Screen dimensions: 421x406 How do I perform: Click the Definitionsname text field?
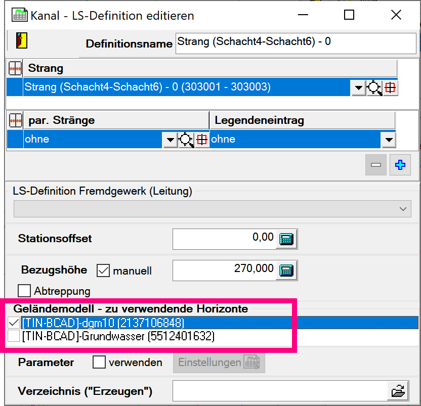pyautogui.click(x=296, y=42)
